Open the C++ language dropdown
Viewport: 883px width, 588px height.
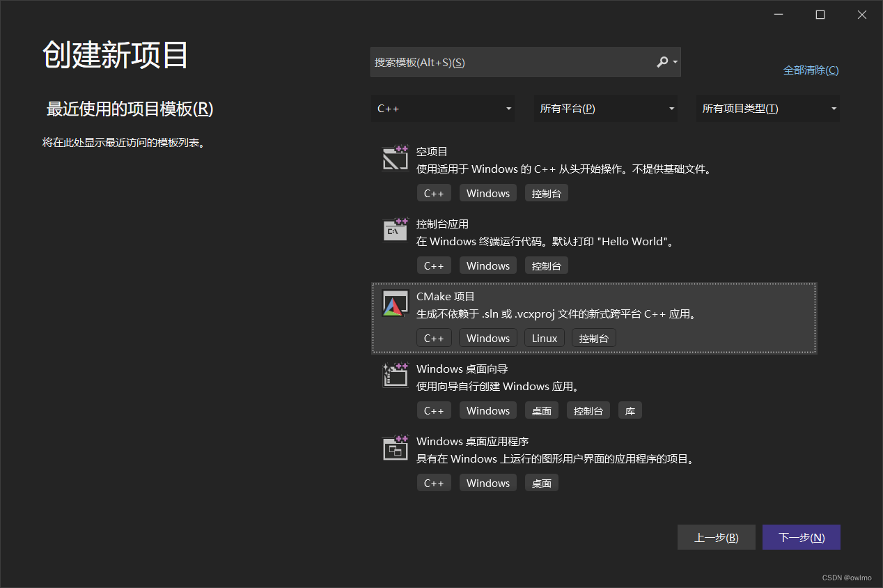click(x=443, y=108)
